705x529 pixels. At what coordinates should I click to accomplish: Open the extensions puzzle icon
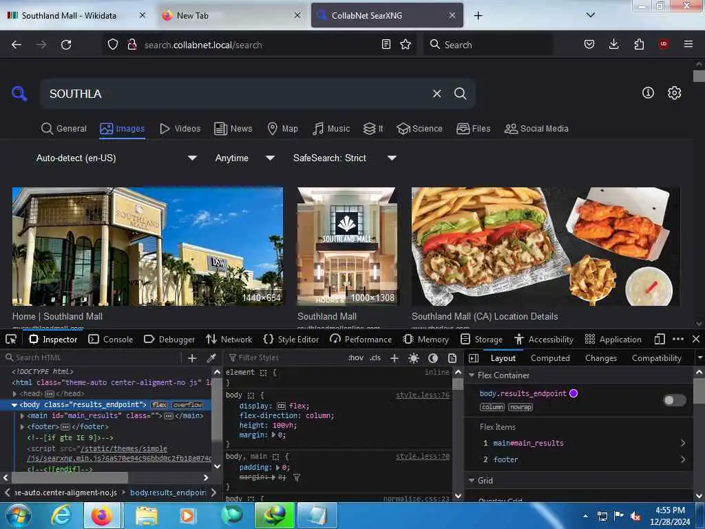639,44
